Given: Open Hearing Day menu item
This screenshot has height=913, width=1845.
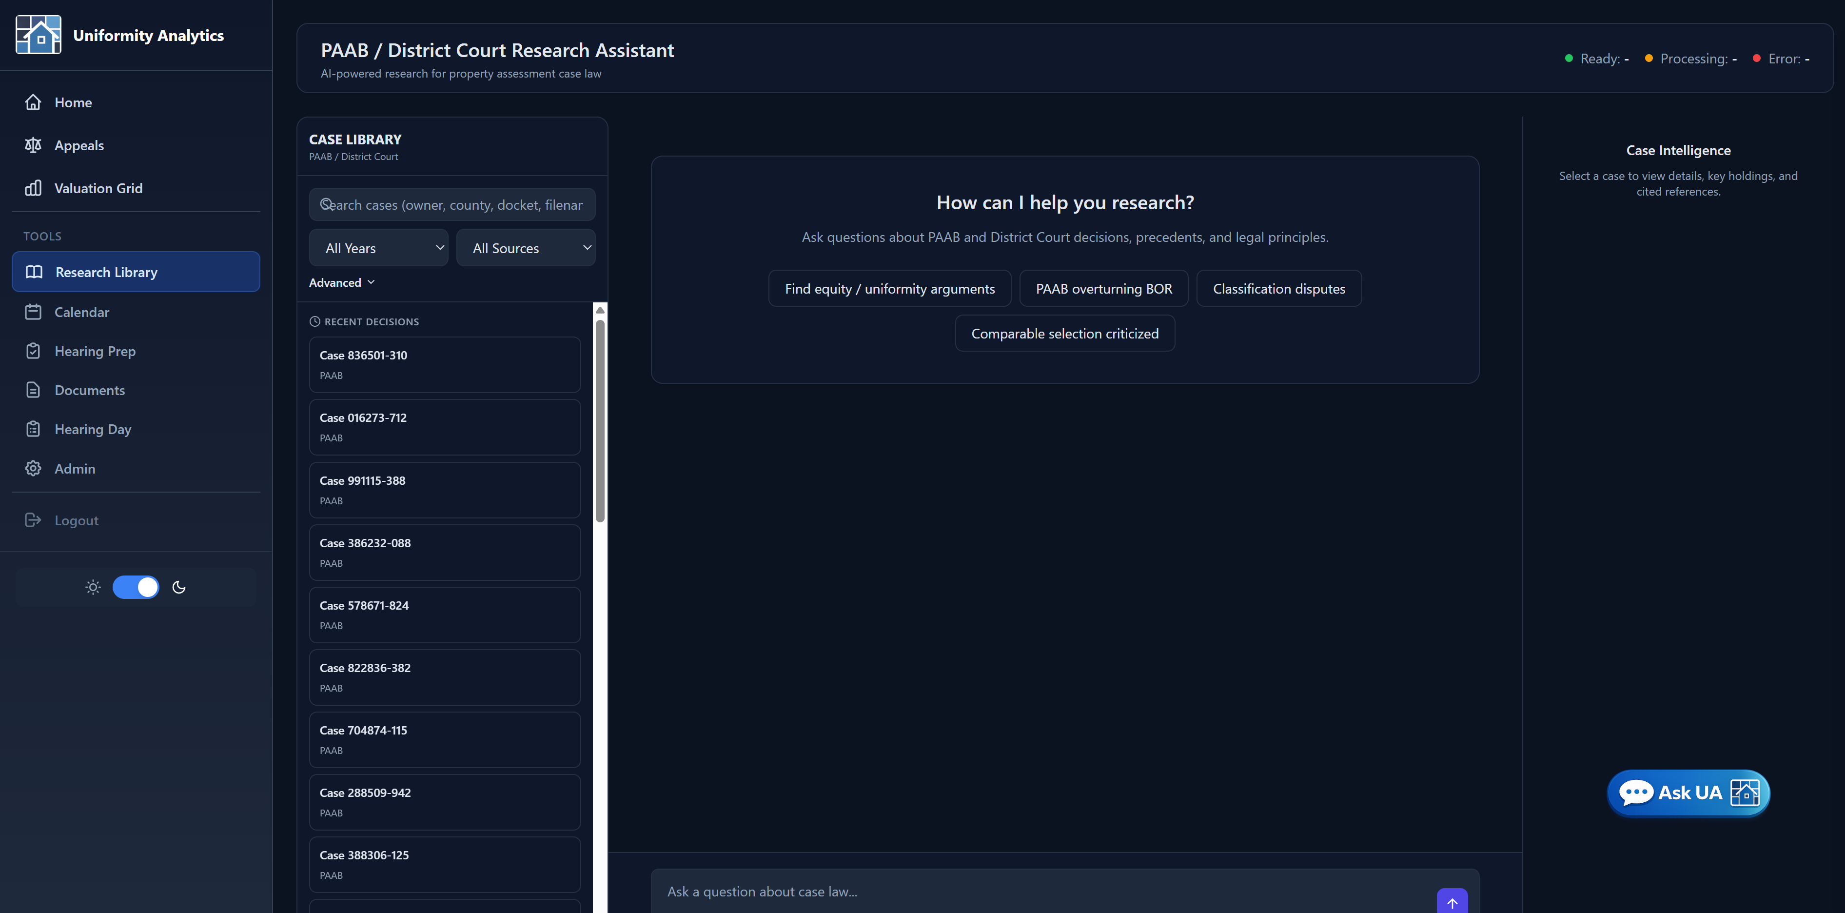Looking at the screenshot, I should [x=92, y=429].
